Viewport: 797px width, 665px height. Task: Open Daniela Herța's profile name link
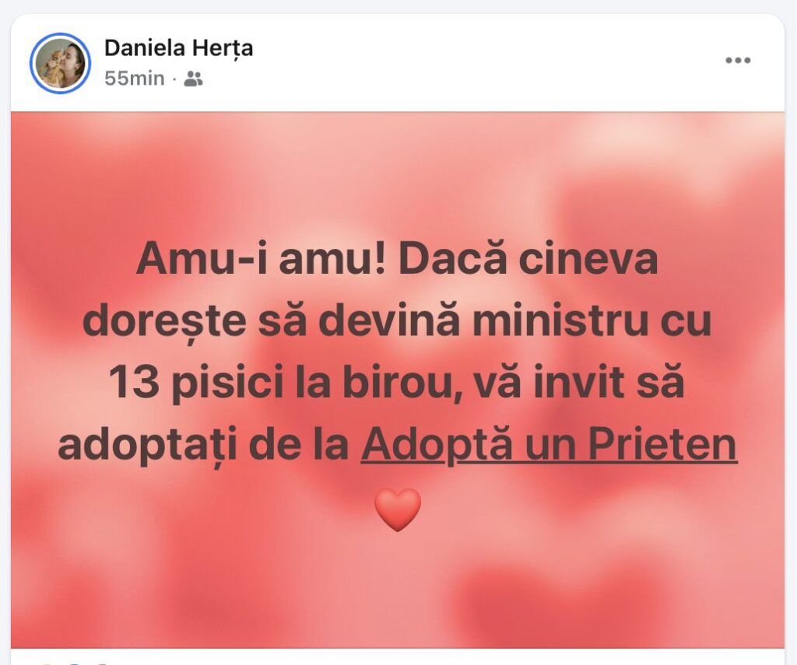click(x=178, y=48)
